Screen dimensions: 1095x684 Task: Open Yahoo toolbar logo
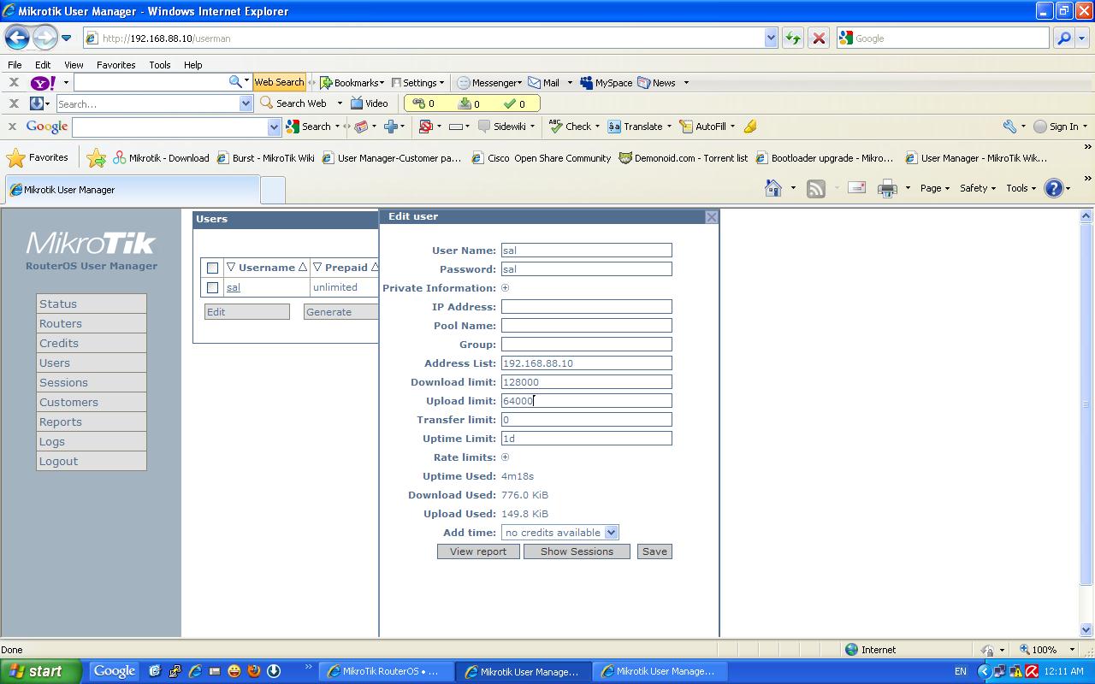click(x=43, y=83)
